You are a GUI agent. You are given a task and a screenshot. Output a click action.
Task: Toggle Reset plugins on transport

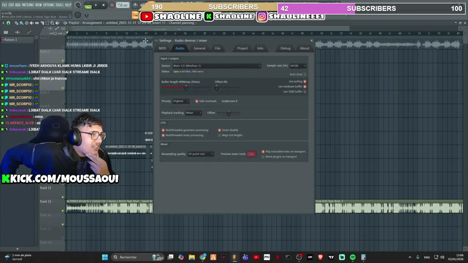(x=263, y=157)
